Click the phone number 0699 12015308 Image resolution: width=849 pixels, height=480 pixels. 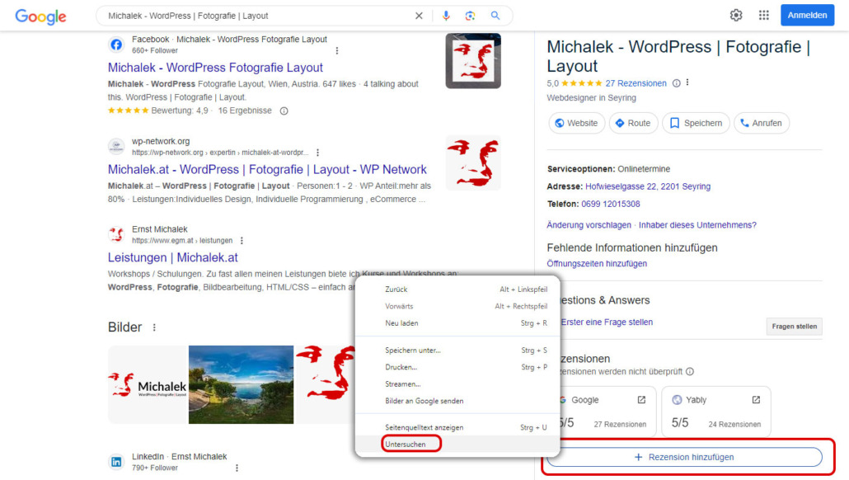tap(610, 204)
